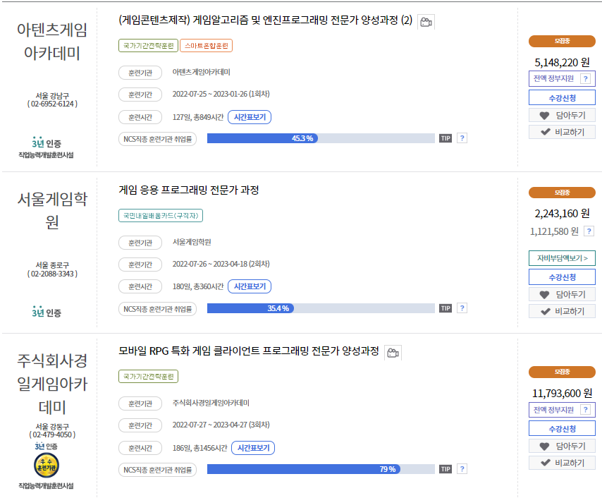Viewport: 602px width, 498px height.
Task: Click the TIP icon next to the 79% bar
Action: 446,469
